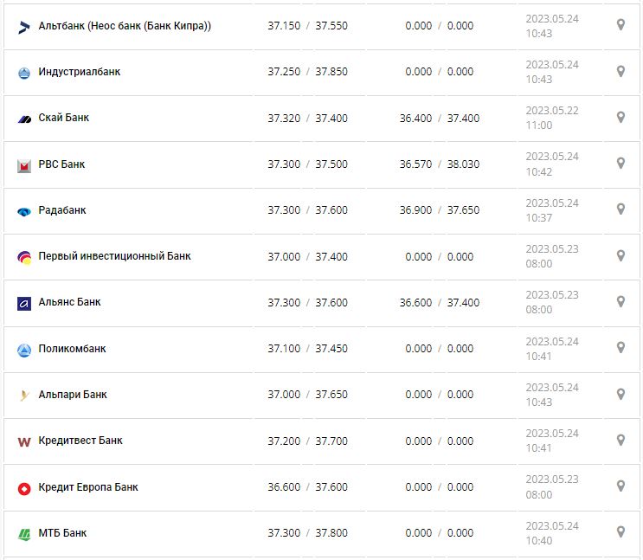Open location pin for Поликомбанк
The width and height of the screenshot is (643, 560).
[x=620, y=347]
